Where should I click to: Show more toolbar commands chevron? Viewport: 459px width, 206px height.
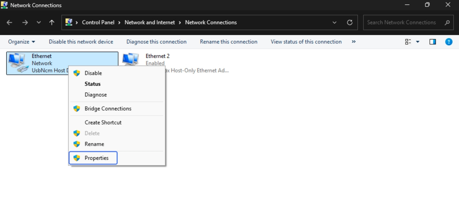(354, 42)
